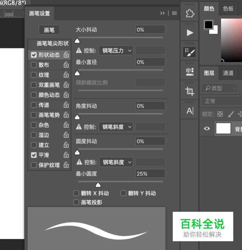The image size is (242, 250).
Task: Open roundness jitter control dropdown 钢笔斜度
Action: click(116, 162)
